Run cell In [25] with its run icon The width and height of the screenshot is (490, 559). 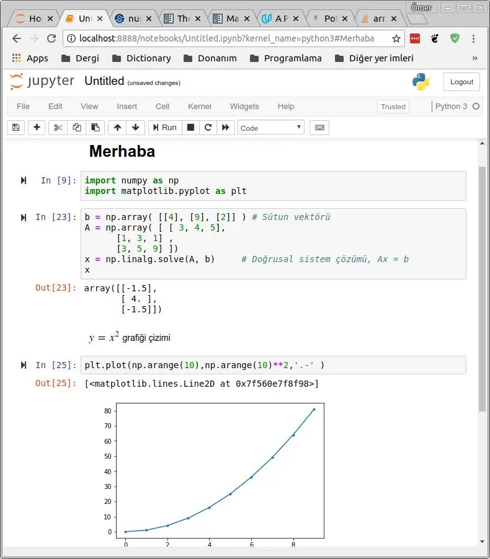[x=24, y=365]
